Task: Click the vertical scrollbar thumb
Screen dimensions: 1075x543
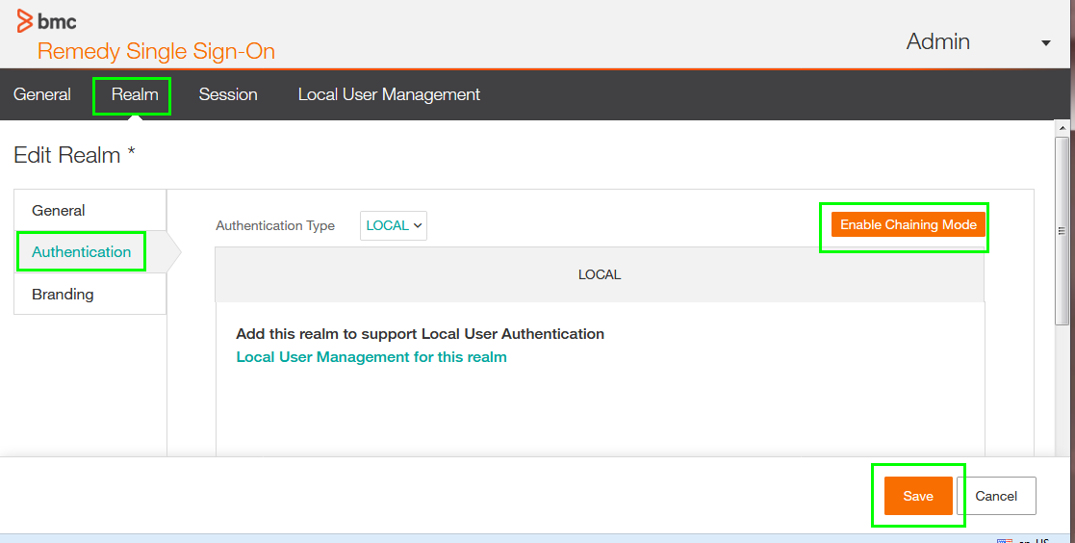Action: pos(1062,230)
